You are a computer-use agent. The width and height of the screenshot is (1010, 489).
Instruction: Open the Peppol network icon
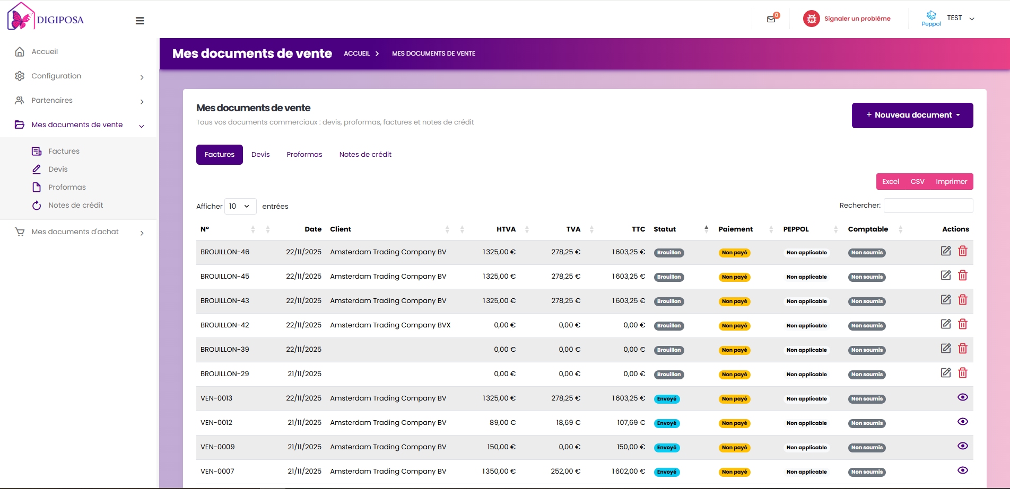930,17
